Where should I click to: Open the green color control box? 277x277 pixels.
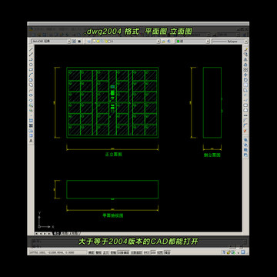tap(193, 41)
